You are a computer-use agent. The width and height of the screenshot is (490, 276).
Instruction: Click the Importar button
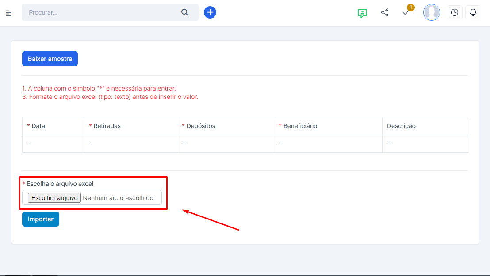tap(41, 219)
